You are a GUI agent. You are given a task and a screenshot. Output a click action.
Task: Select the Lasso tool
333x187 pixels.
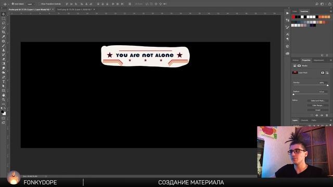4,23
